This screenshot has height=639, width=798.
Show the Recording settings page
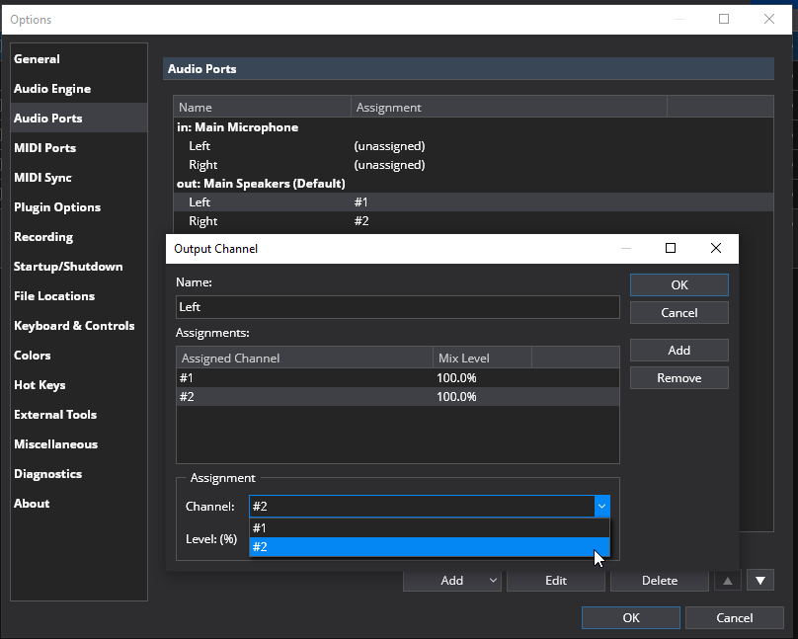click(79, 237)
